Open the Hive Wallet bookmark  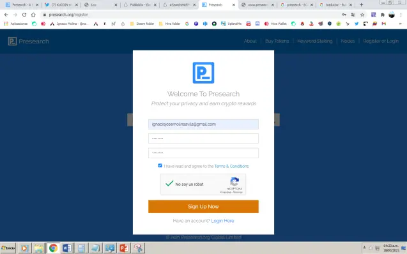point(275,24)
